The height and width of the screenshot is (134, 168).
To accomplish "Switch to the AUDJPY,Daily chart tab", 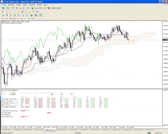I will [138, 130].
